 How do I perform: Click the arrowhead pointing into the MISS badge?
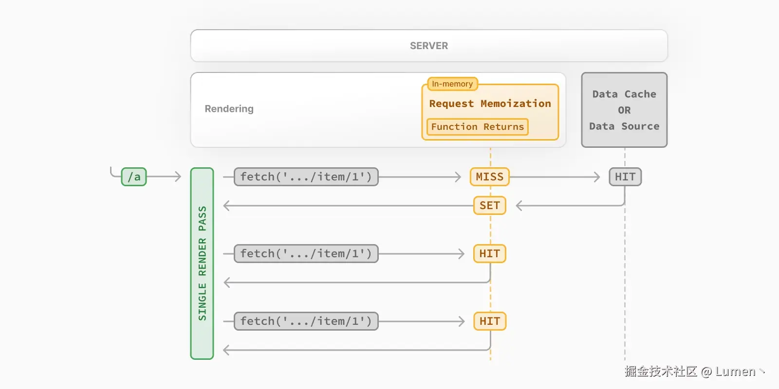click(458, 177)
